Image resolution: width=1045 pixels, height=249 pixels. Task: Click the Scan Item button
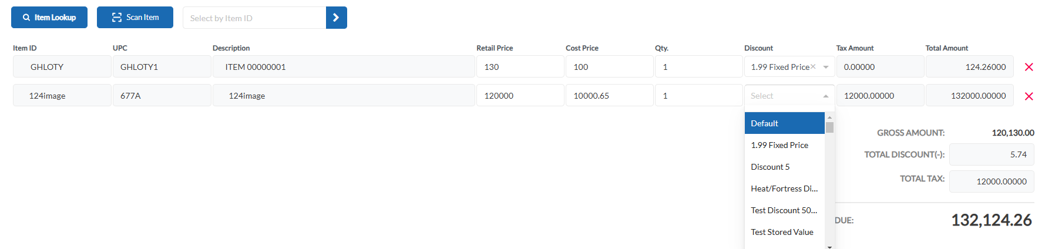pos(135,18)
